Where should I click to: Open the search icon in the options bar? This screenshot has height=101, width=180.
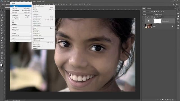(x=174, y=4)
